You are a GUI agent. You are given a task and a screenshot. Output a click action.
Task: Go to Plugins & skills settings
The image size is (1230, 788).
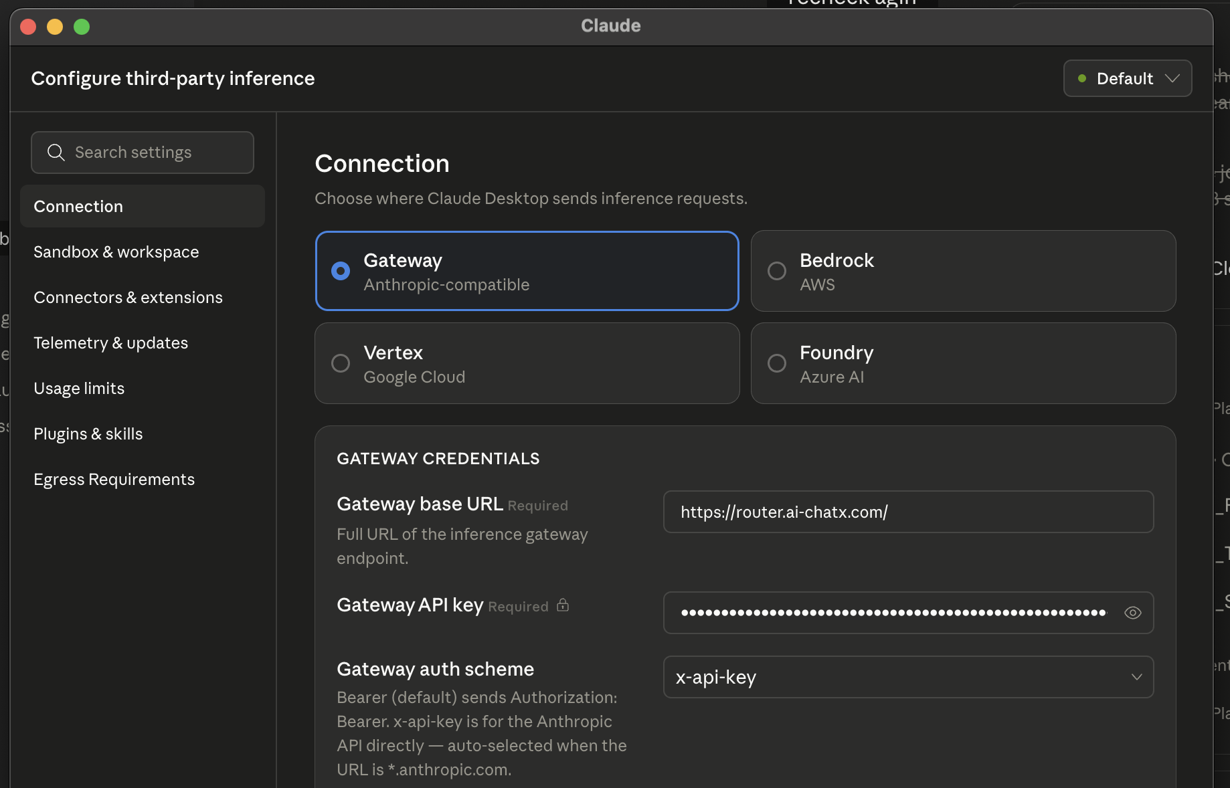(x=143, y=433)
